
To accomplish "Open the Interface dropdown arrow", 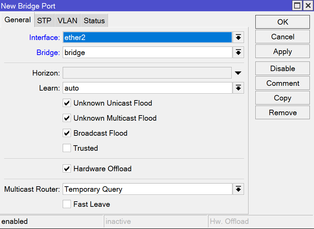I will pos(238,38).
